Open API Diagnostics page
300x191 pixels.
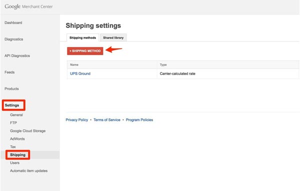(17, 55)
